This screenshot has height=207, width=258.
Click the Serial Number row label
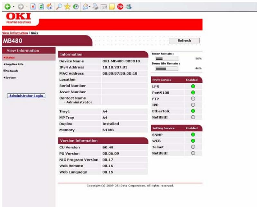click(x=72, y=86)
